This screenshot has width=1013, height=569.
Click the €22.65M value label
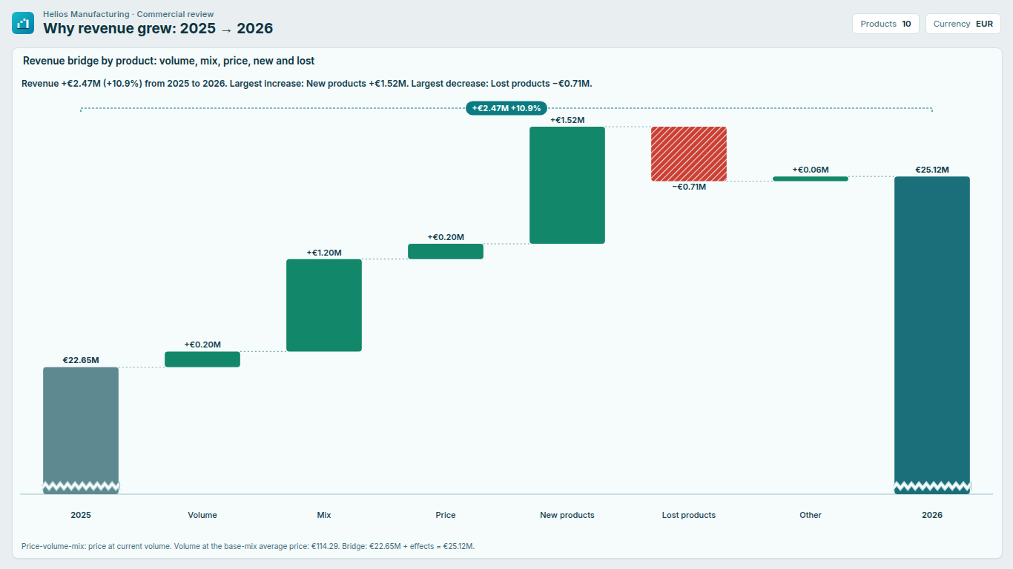[81, 360]
